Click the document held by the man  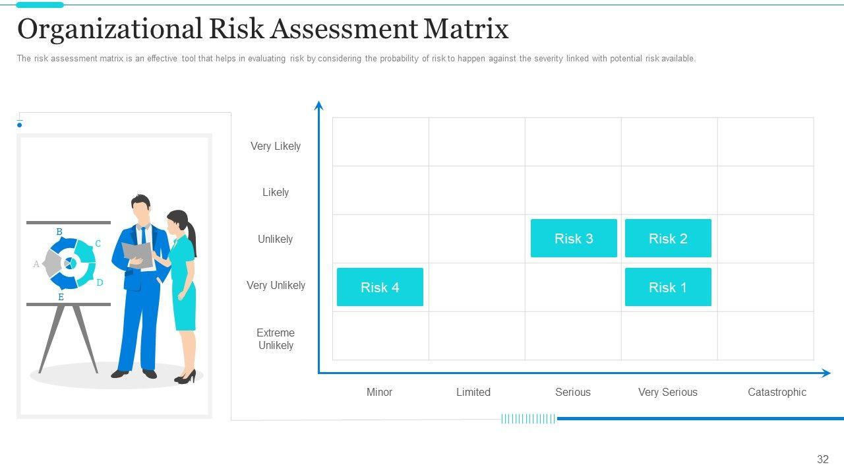(137, 253)
